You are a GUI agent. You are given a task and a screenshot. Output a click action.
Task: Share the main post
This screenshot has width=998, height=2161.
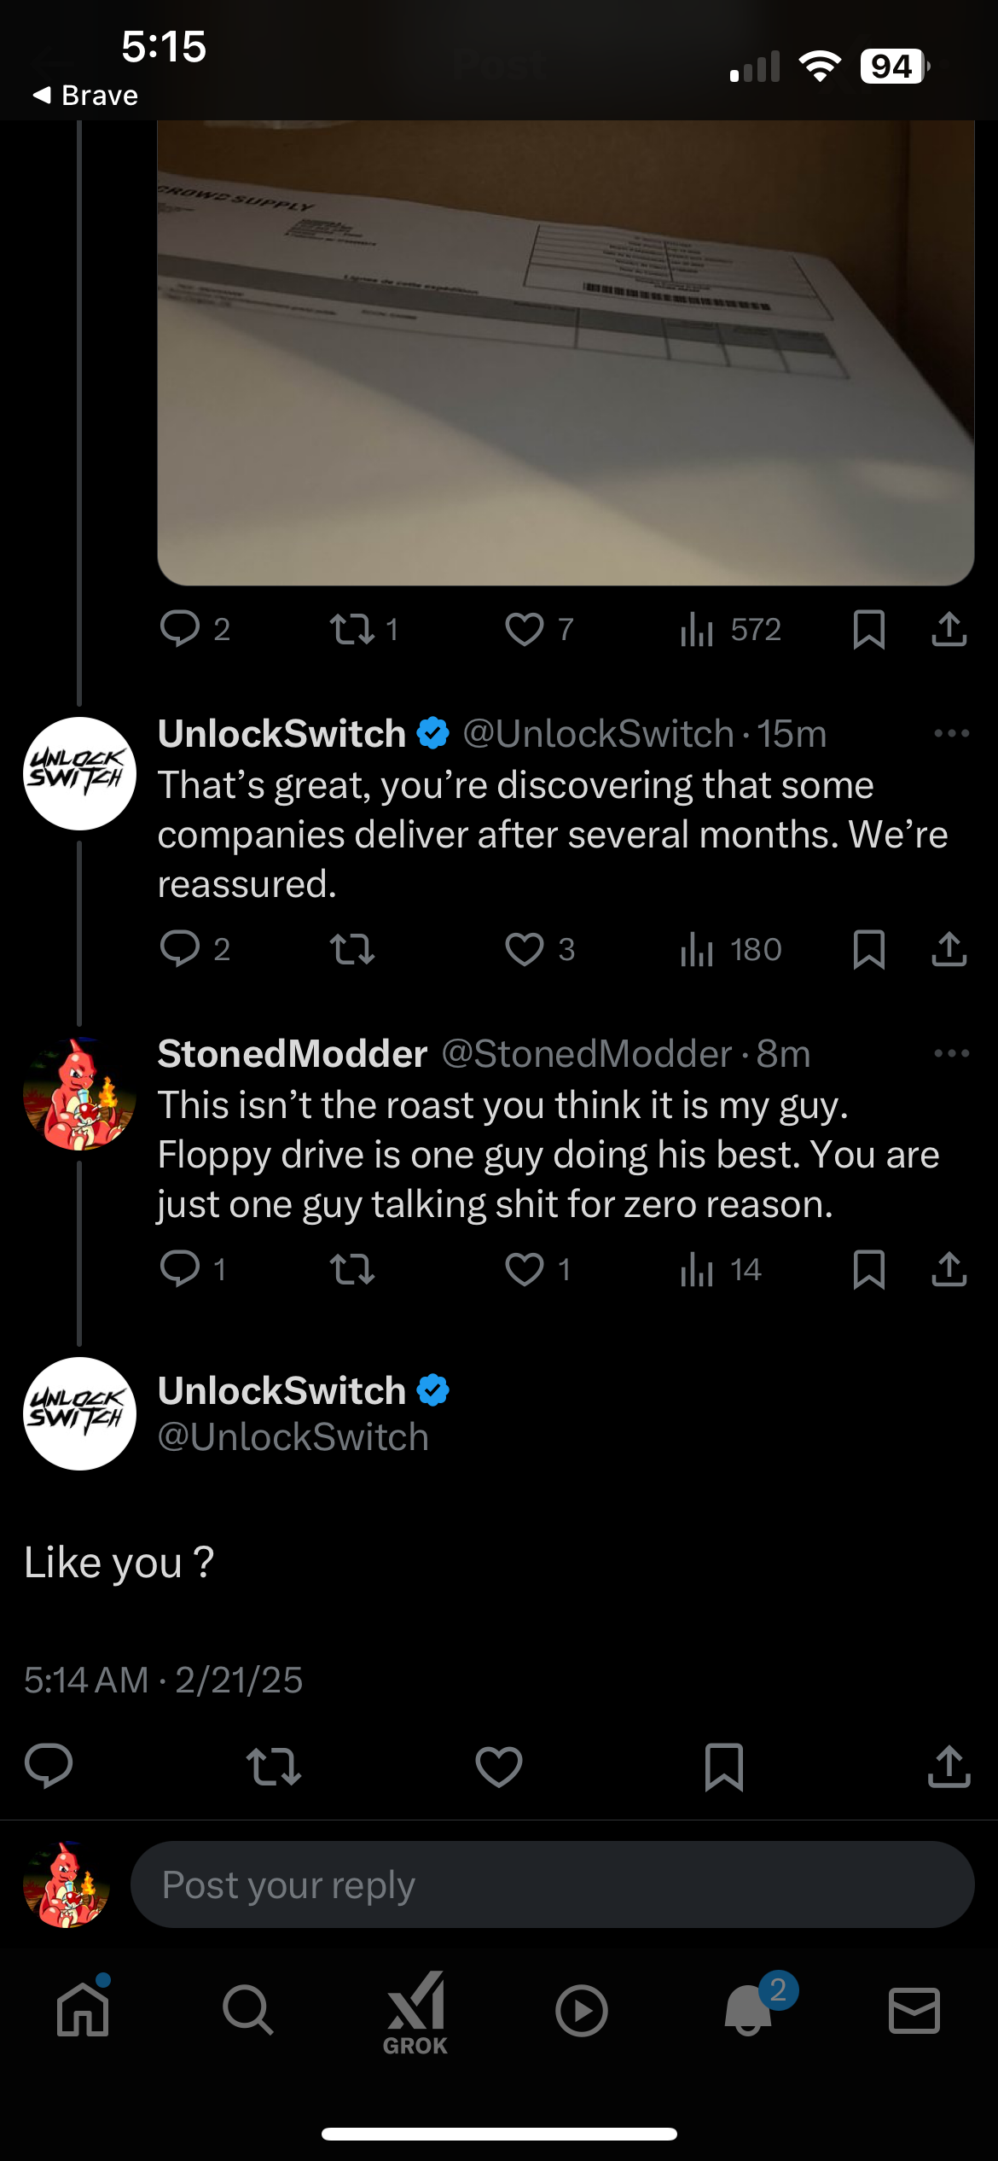coord(949,1767)
